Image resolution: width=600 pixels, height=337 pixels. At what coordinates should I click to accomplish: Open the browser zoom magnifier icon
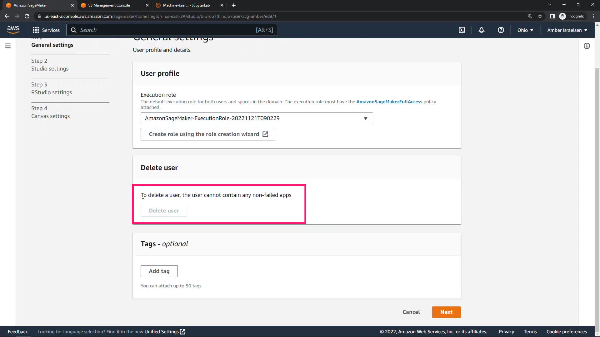[x=530, y=16]
